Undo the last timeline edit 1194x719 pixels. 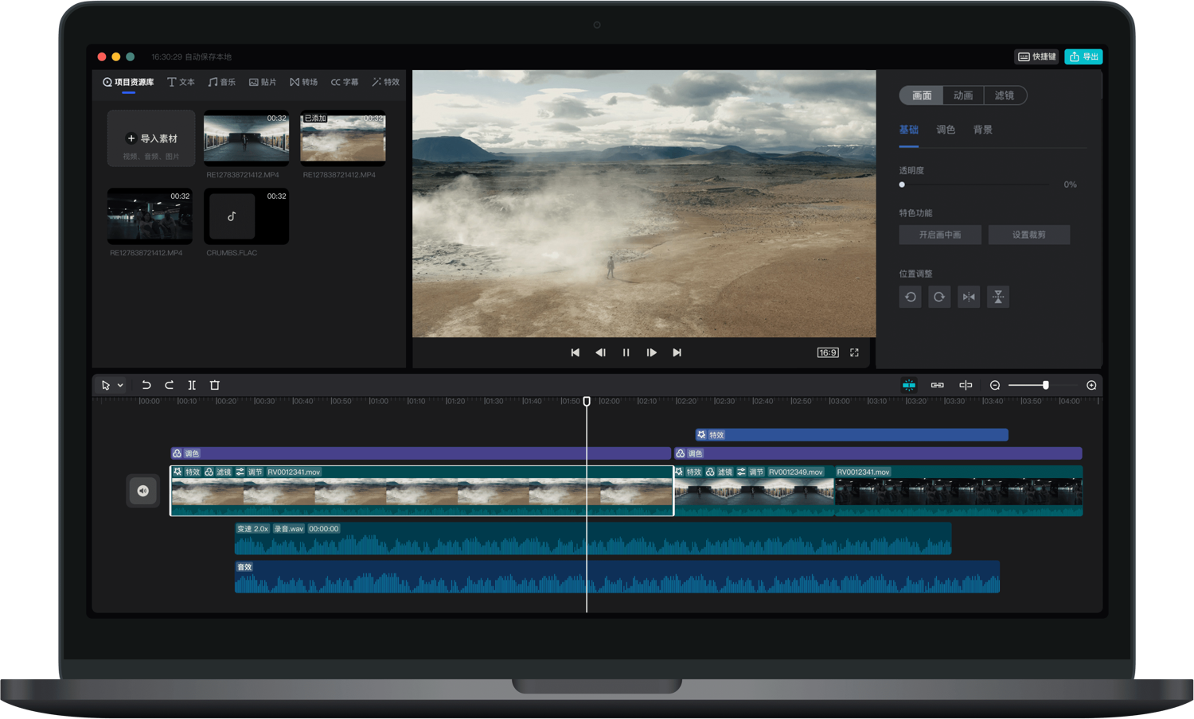(146, 385)
